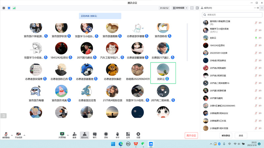Click the 共享屏幕 share screen icon
Image resolution: width=264 pixels, height=148 pixels.
(x=62, y=134)
